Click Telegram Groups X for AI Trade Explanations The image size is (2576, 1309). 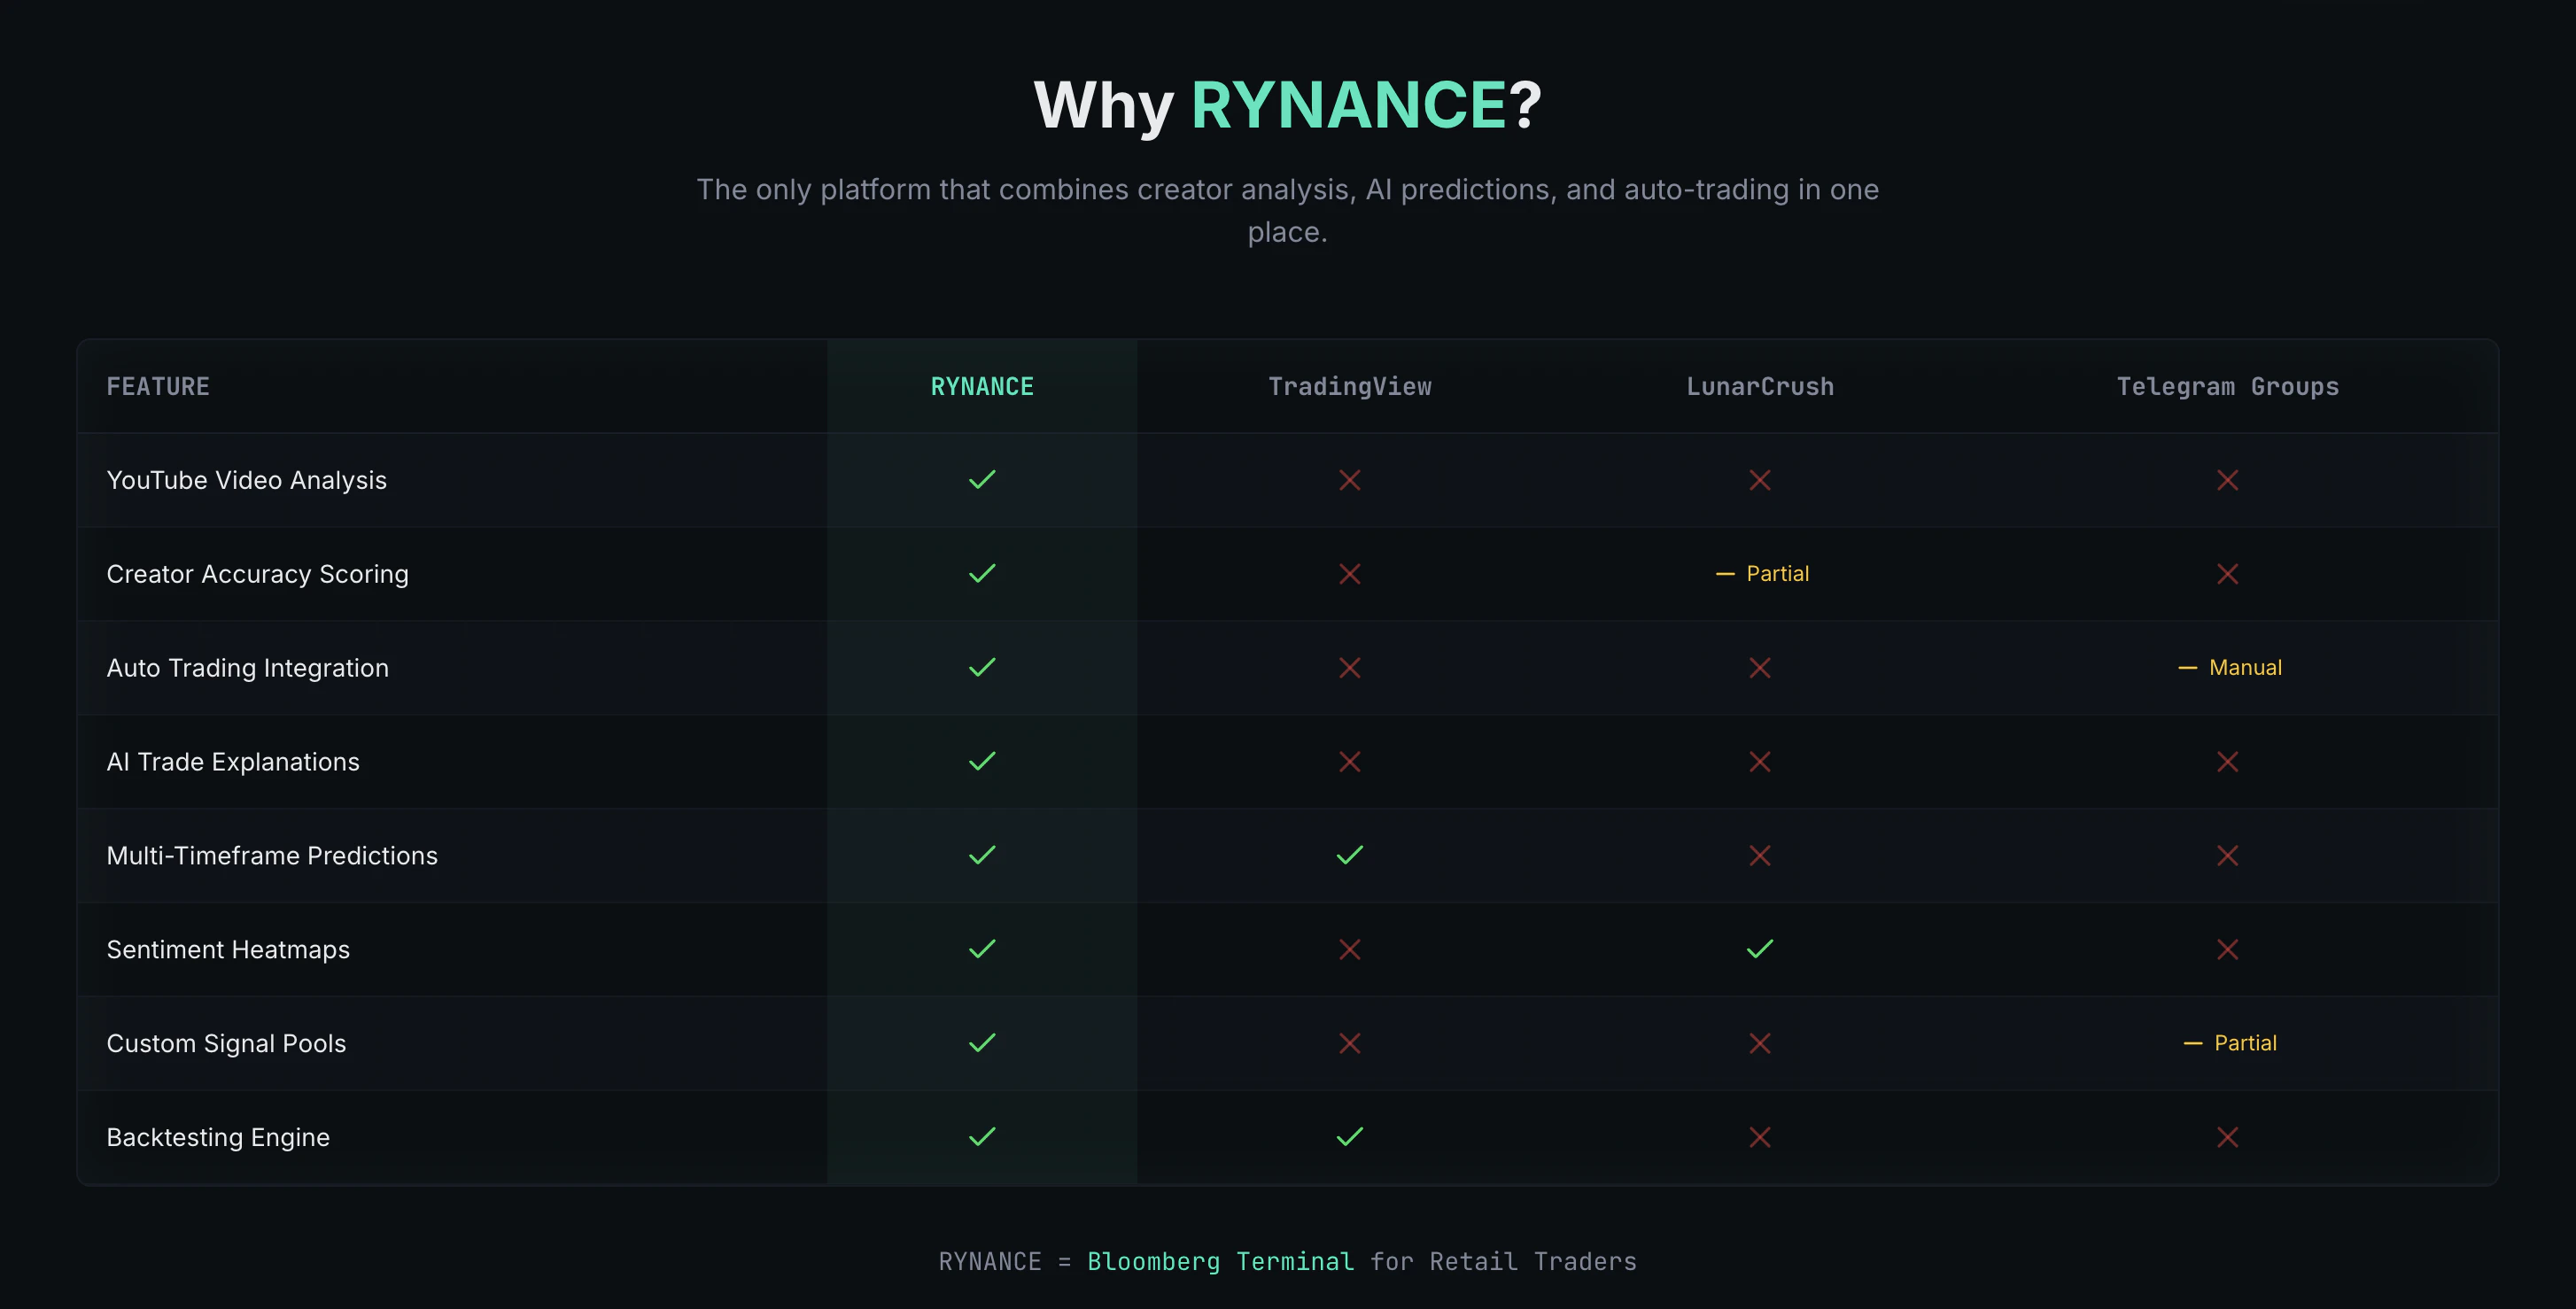[x=2227, y=762]
